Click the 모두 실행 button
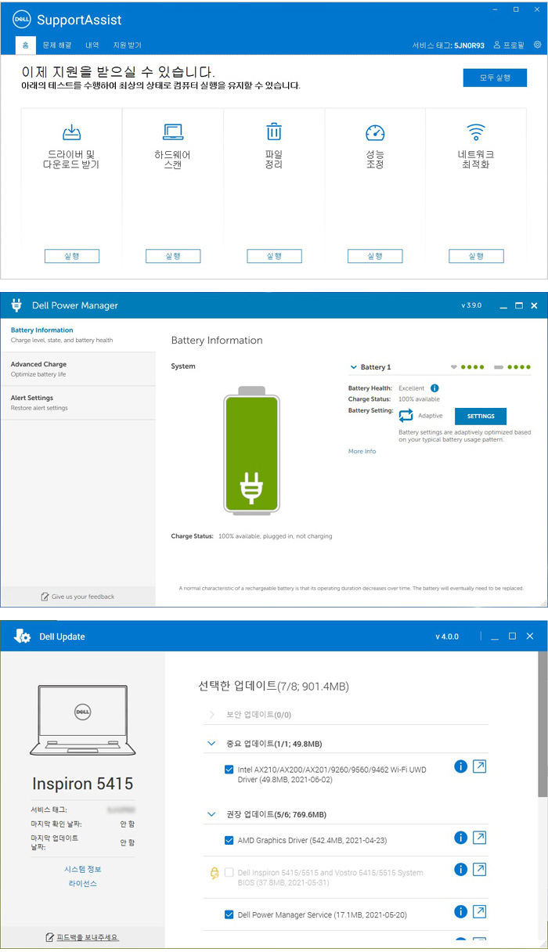This screenshot has height=952, width=548. 494,78
